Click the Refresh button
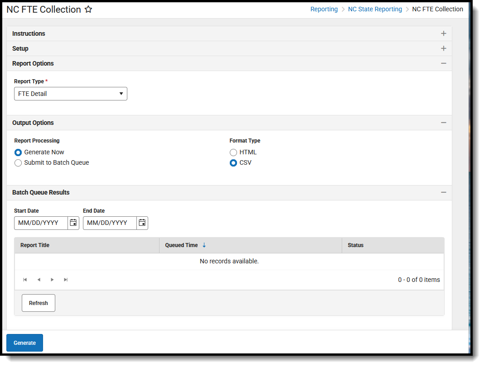 coord(39,303)
